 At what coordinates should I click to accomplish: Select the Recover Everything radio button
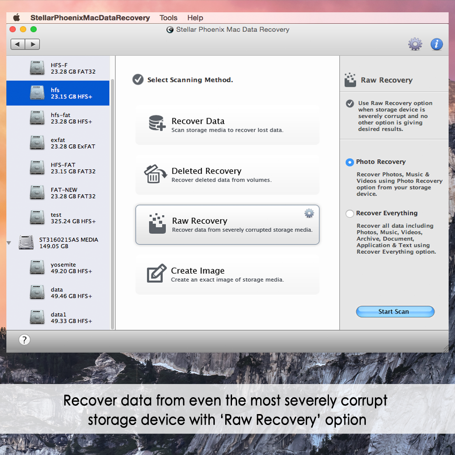tap(349, 213)
